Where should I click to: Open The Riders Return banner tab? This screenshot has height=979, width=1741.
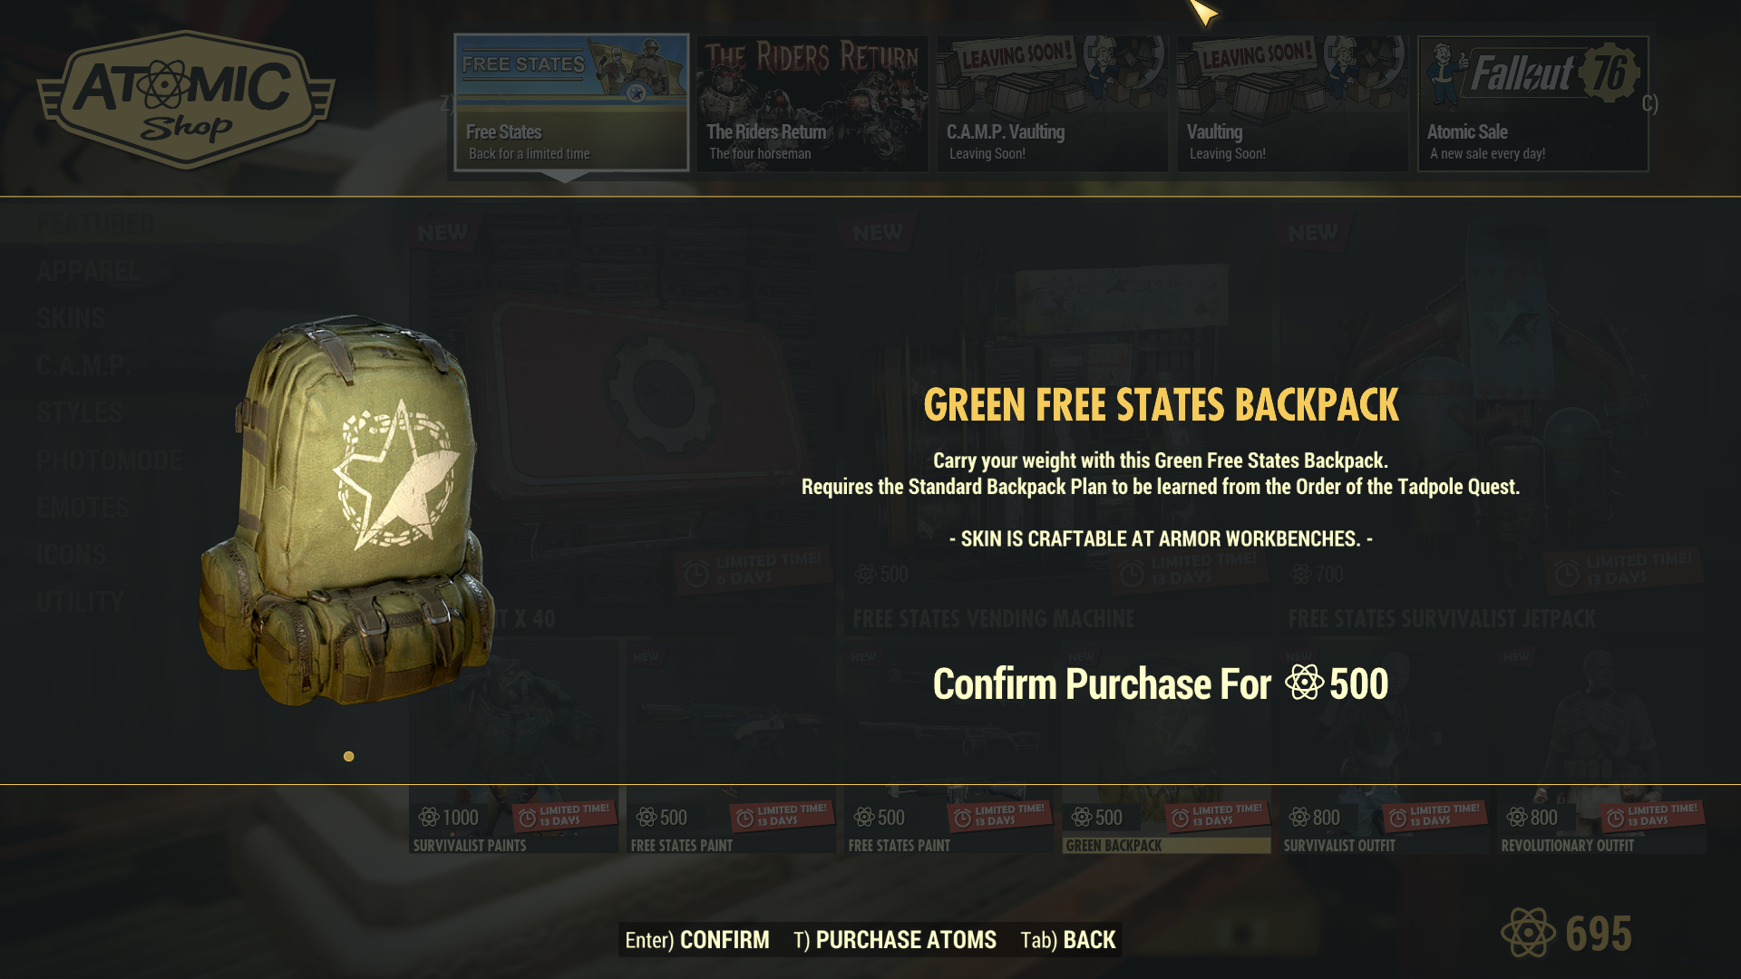coord(812,103)
